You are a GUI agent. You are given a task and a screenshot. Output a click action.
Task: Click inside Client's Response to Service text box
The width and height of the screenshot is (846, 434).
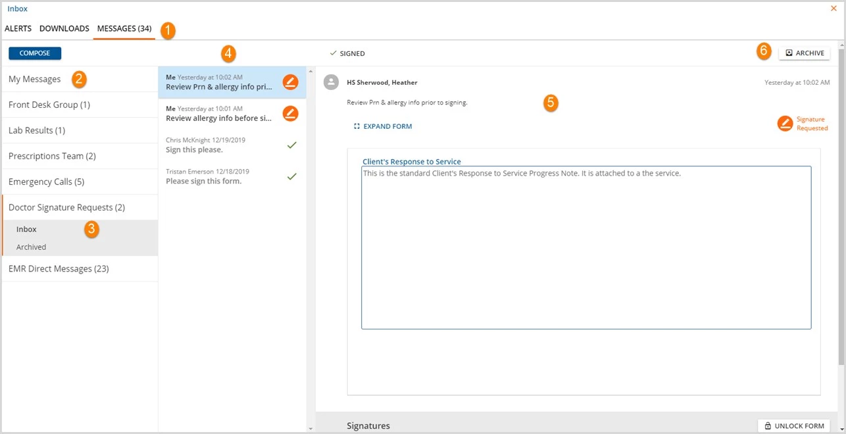[586, 247]
